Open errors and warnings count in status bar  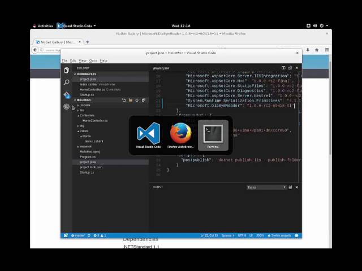(x=100, y=235)
